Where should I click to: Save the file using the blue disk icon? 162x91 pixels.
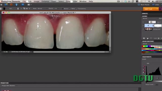[16, 5]
